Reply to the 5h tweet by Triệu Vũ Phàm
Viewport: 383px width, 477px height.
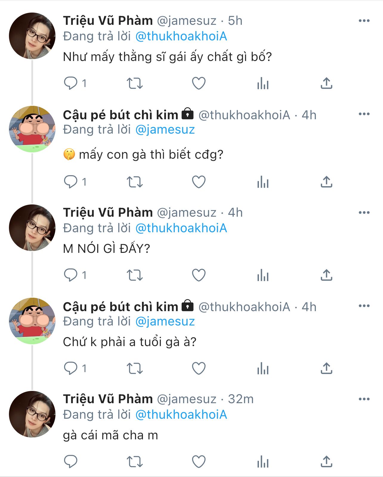[x=71, y=83]
